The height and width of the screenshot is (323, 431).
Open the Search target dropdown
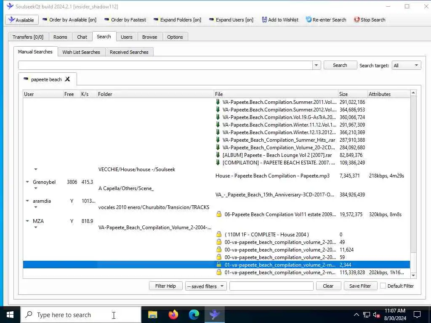click(406, 65)
